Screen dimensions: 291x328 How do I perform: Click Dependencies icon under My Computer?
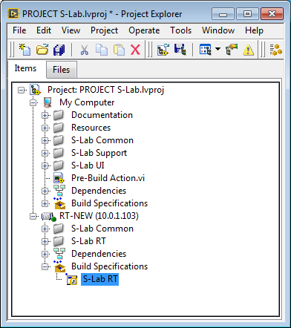59,191
